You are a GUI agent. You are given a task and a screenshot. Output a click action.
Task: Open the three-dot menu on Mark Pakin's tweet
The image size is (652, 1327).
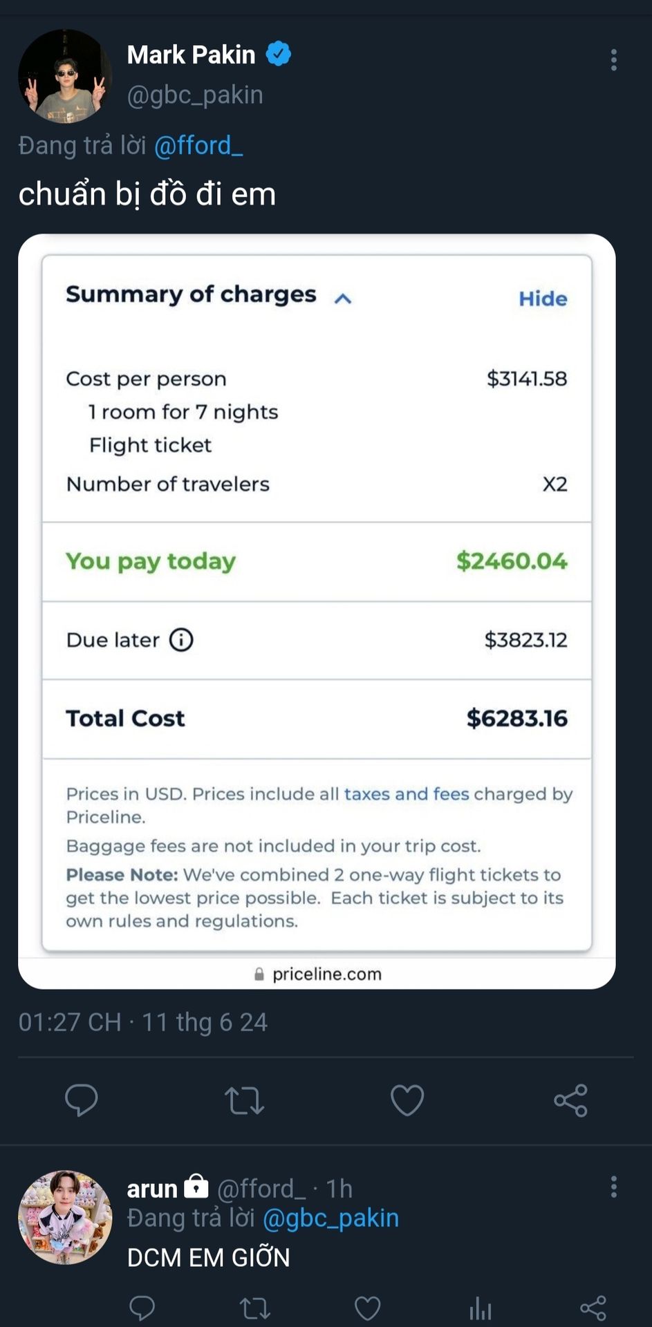[x=613, y=60]
